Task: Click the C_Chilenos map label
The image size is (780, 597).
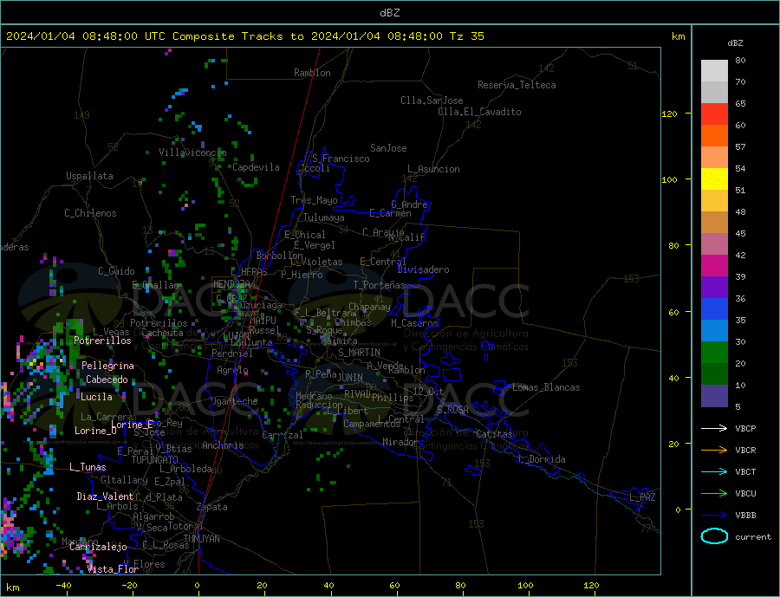Action: click(90, 213)
